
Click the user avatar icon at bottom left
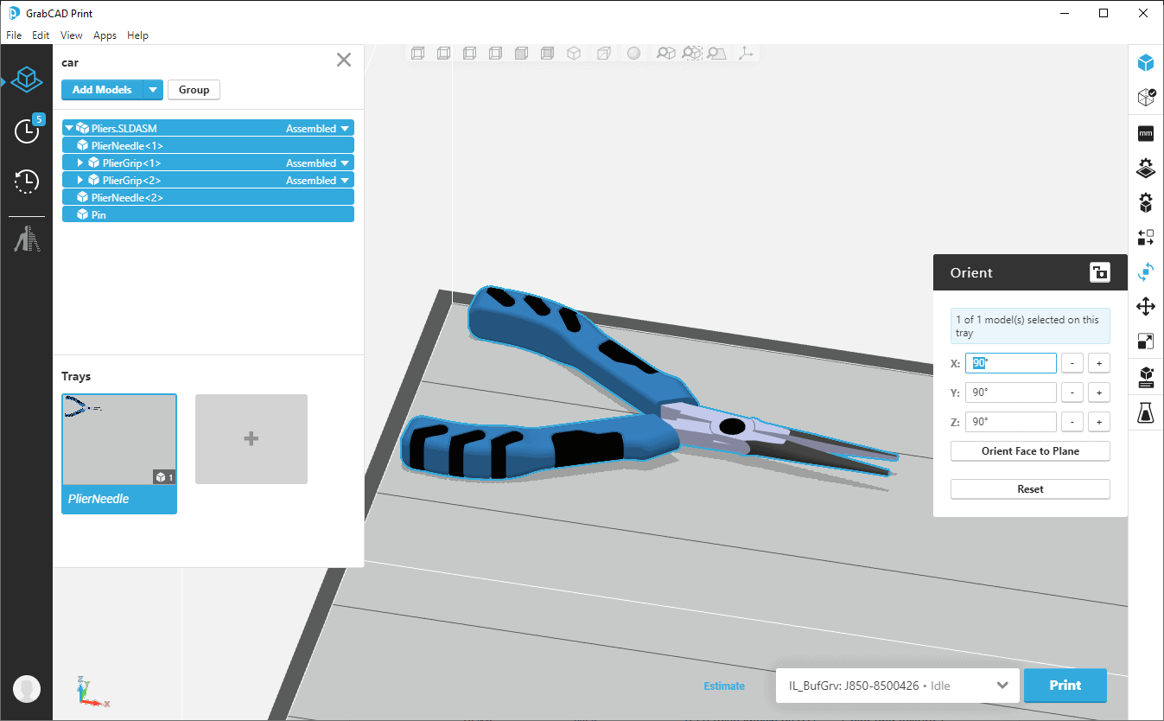[28, 688]
